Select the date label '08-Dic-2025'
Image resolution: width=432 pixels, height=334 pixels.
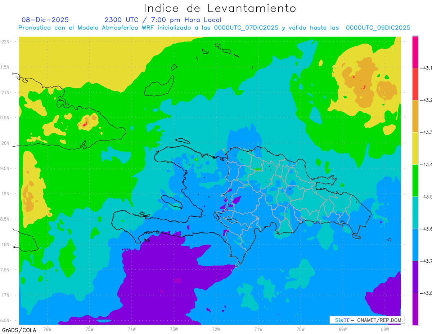[x=45, y=20]
